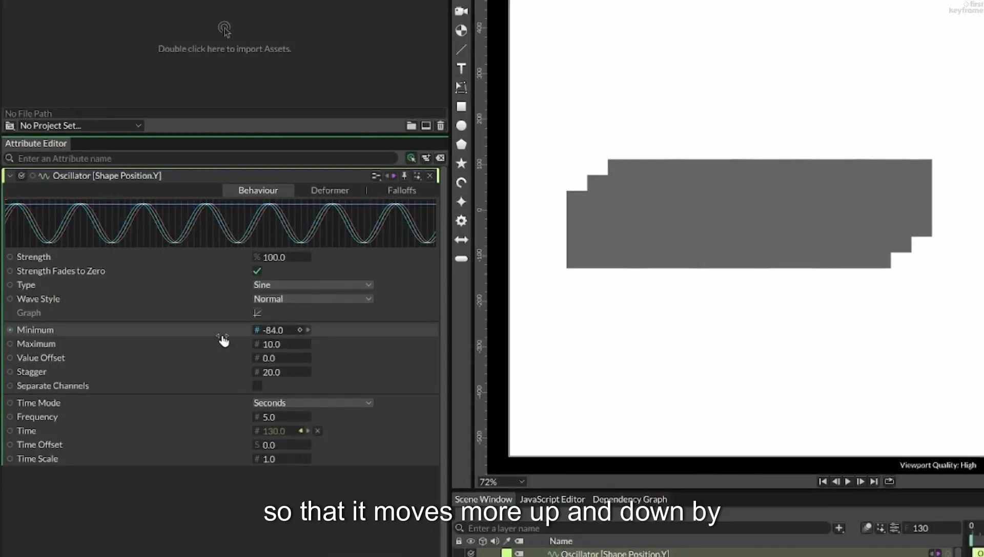Open the JavaScript Editor tab
The height and width of the screenshot is (557, 984).
(x=552, y=499)
